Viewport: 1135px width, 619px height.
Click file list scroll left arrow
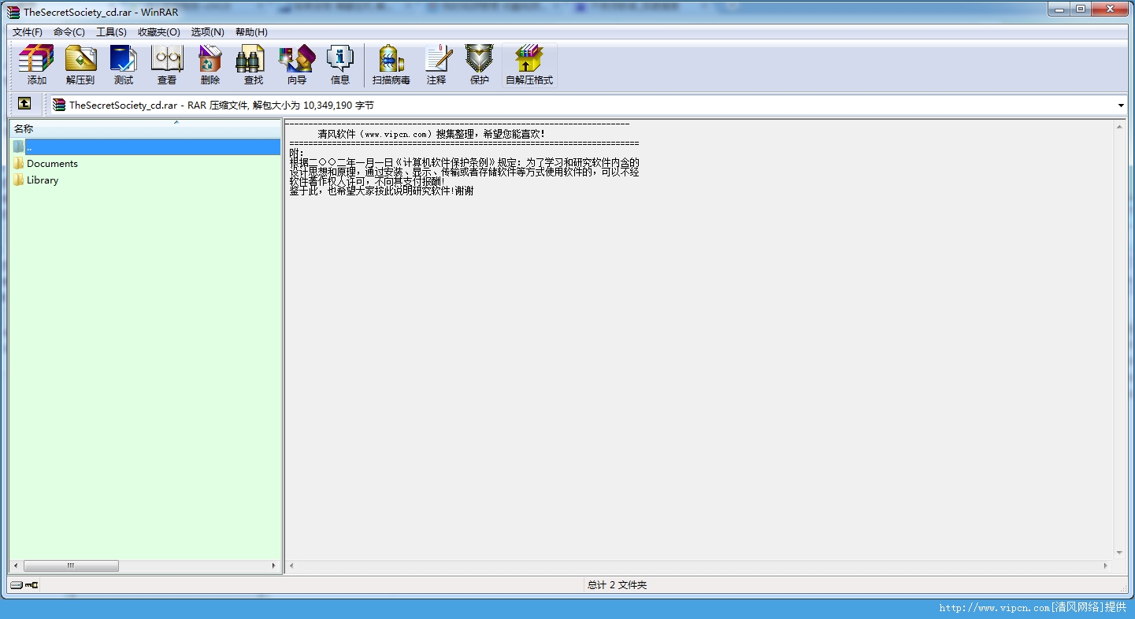pos(16,565)
